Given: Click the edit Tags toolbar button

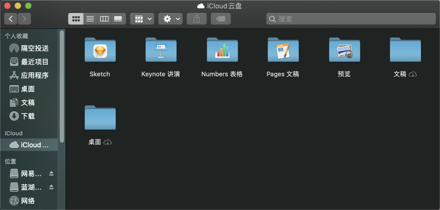Looking at the screenshot, I should click(221, 19).
